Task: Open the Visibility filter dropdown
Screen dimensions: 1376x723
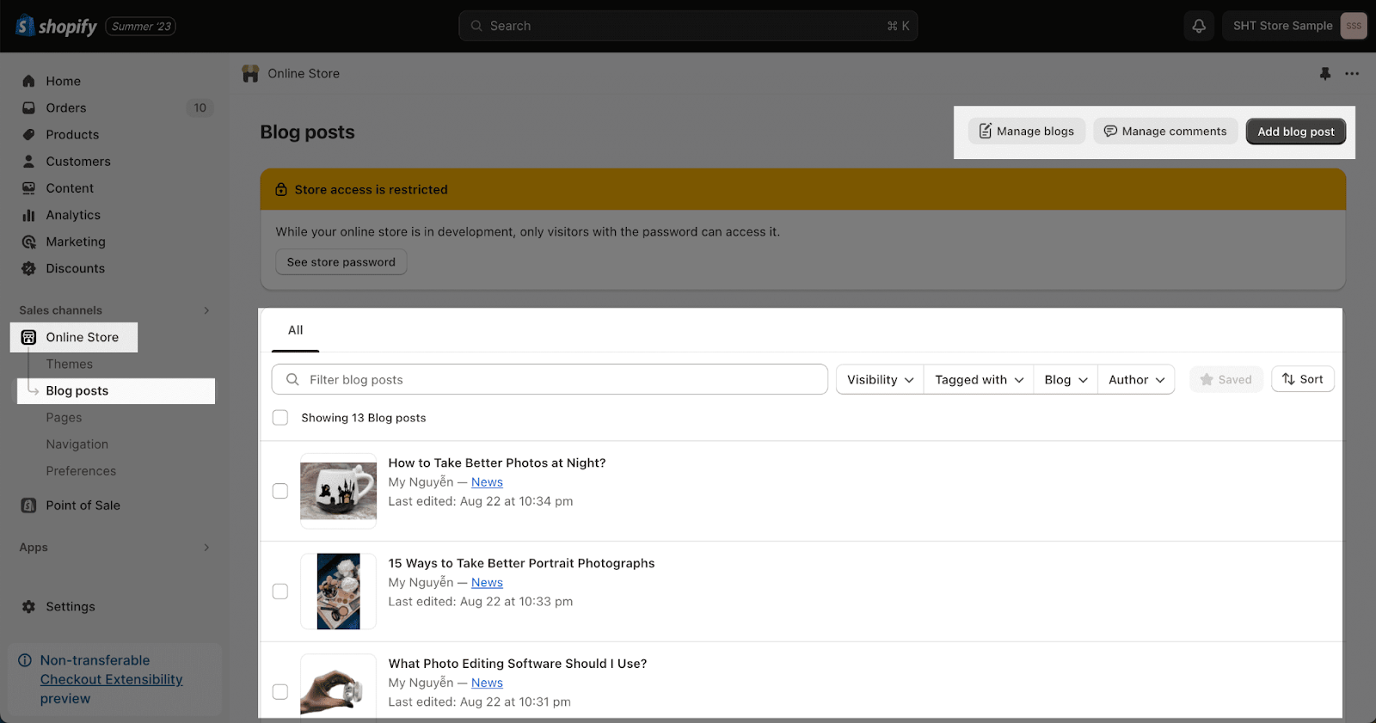Action: tap(880, 379)
